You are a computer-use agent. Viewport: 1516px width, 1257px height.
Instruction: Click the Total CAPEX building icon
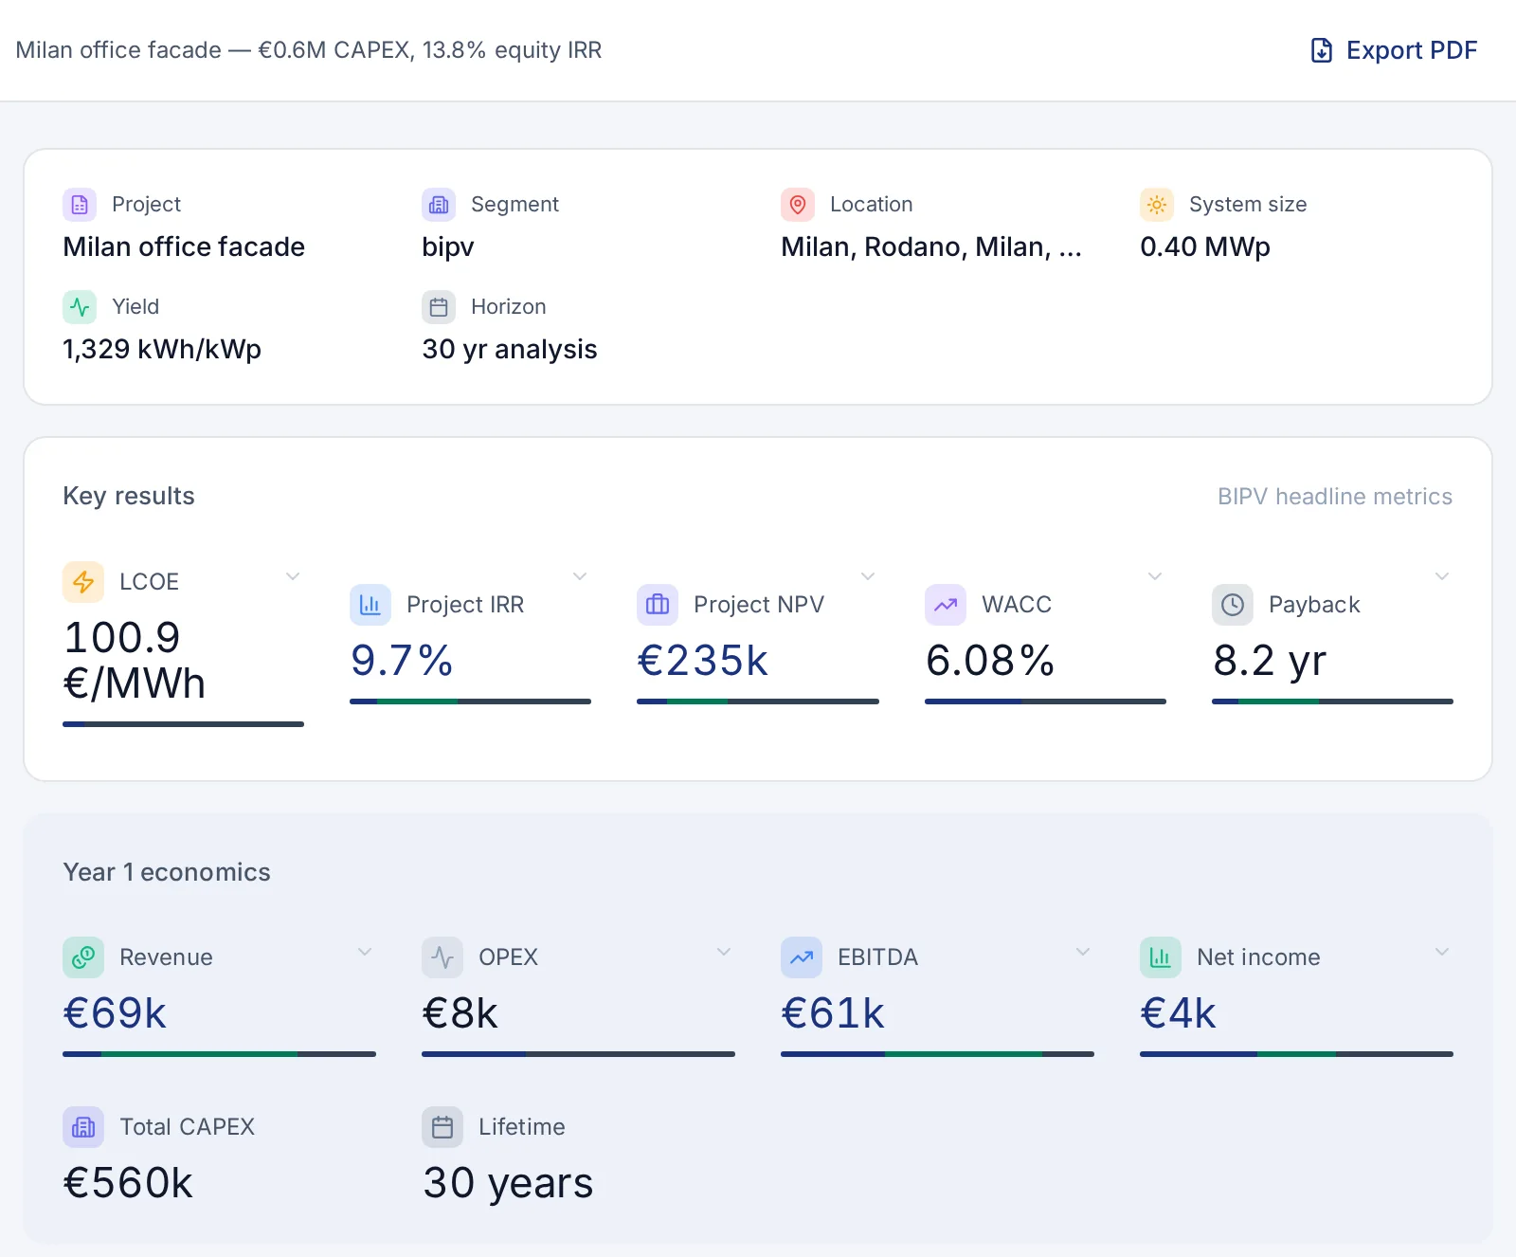(x=83, y=1126)
